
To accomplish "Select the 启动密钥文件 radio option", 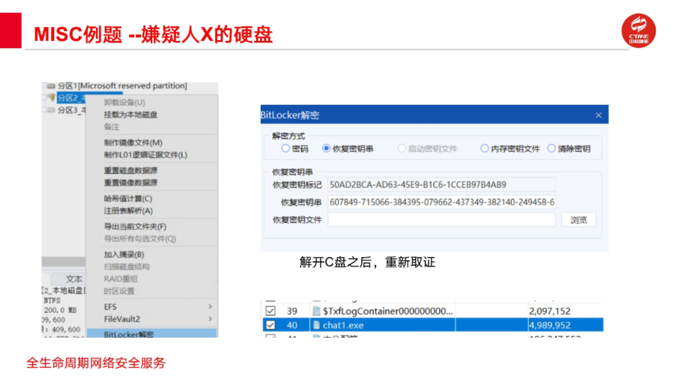I will [402, 149].
